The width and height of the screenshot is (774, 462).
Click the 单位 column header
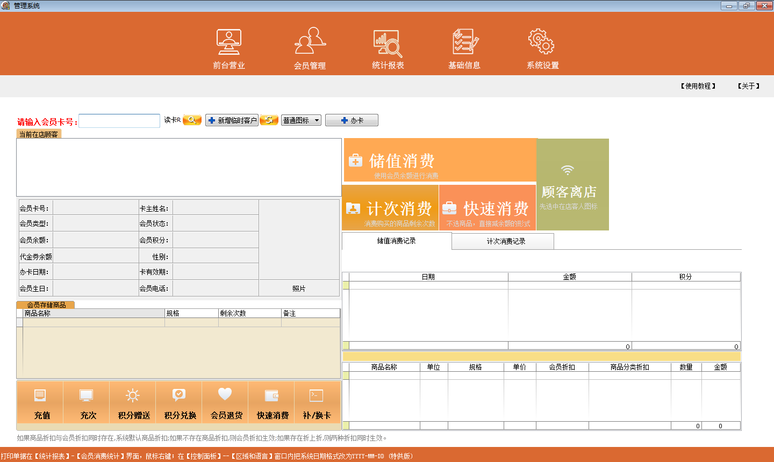[x=434, y=367]
